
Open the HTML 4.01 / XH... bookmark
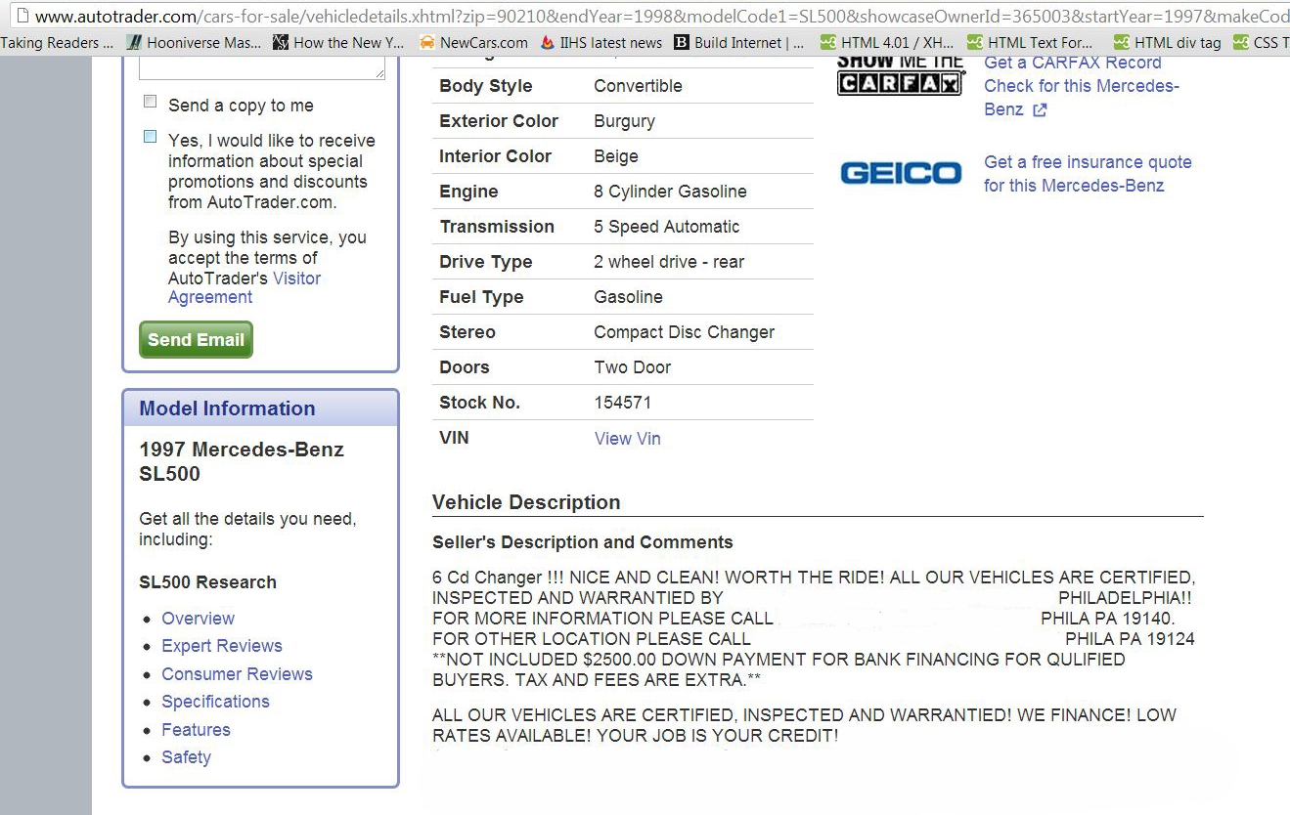pyautogui.click(x=886, y=43)
